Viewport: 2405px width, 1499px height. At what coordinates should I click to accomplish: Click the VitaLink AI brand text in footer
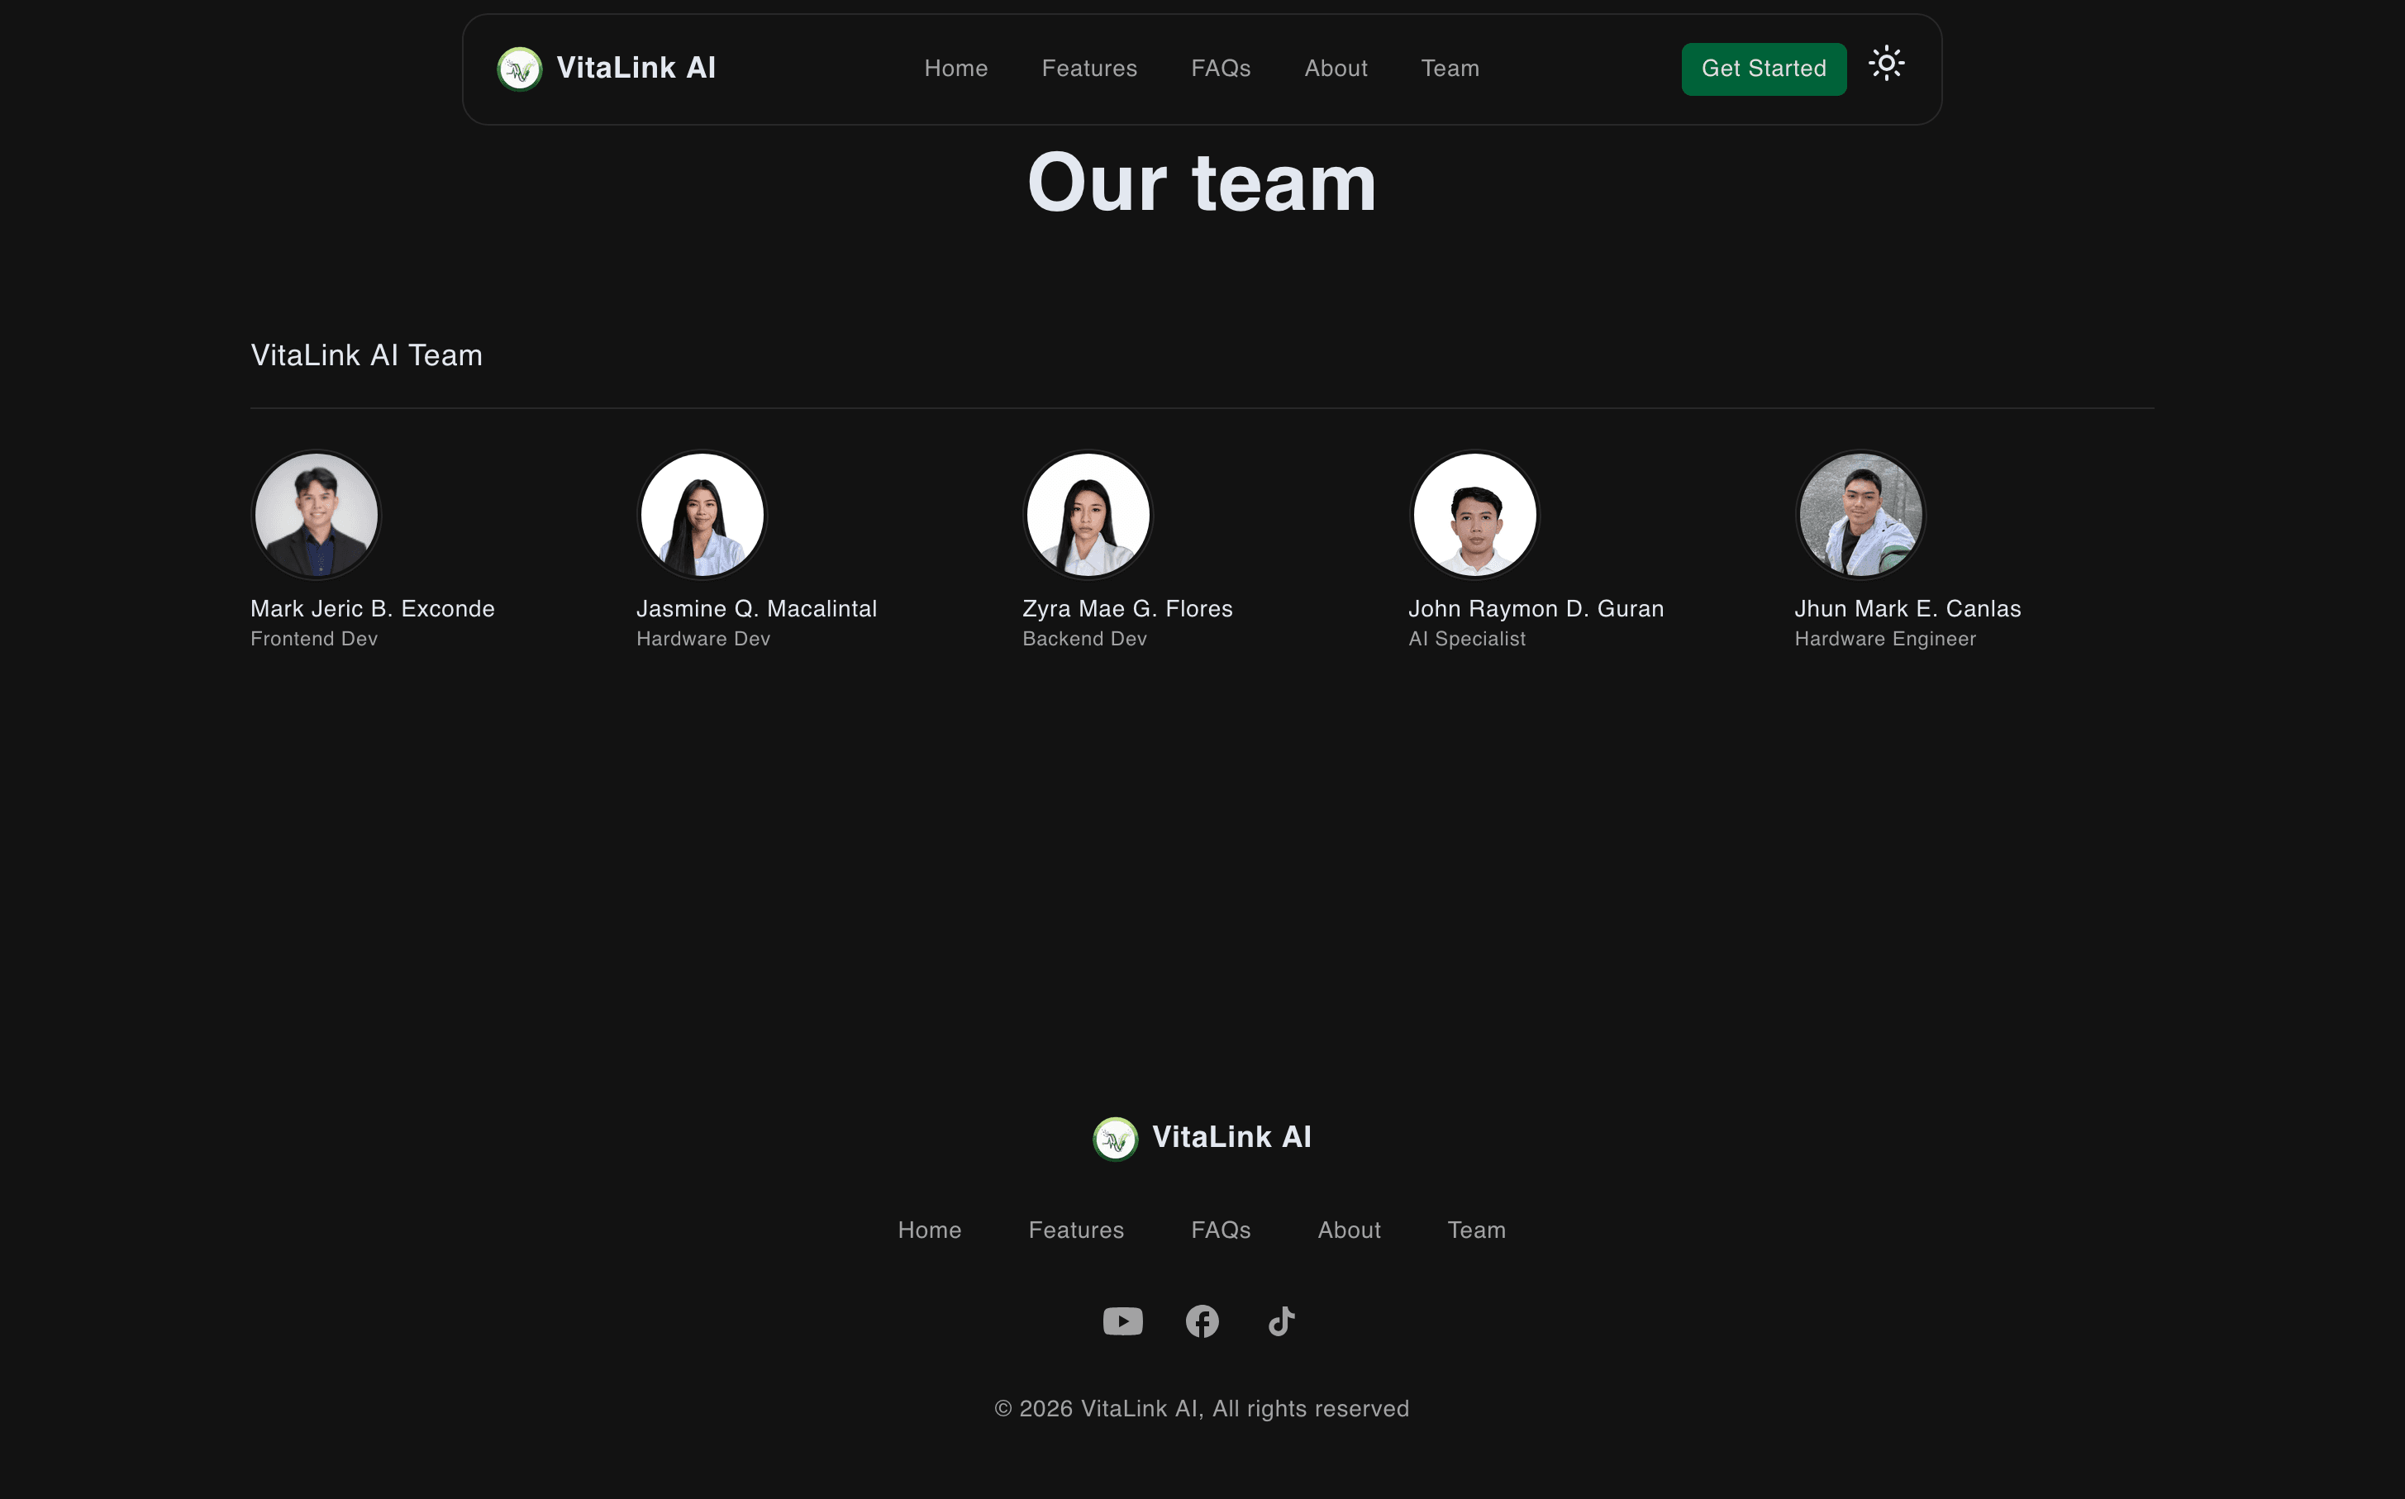coord(1231,1137)
